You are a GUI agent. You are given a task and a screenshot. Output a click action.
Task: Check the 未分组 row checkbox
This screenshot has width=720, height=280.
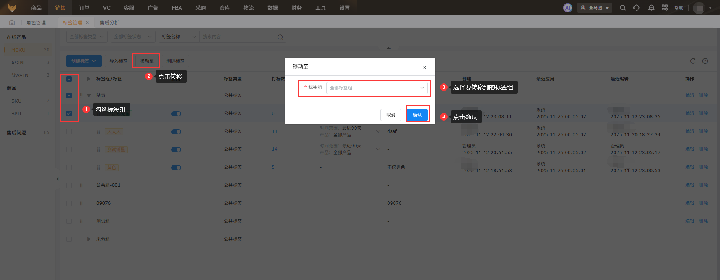pos(69,239)
